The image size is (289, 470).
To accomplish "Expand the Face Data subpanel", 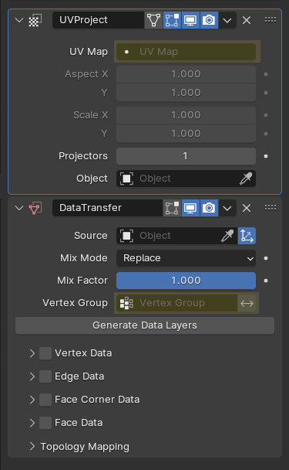I will (32, 423).
